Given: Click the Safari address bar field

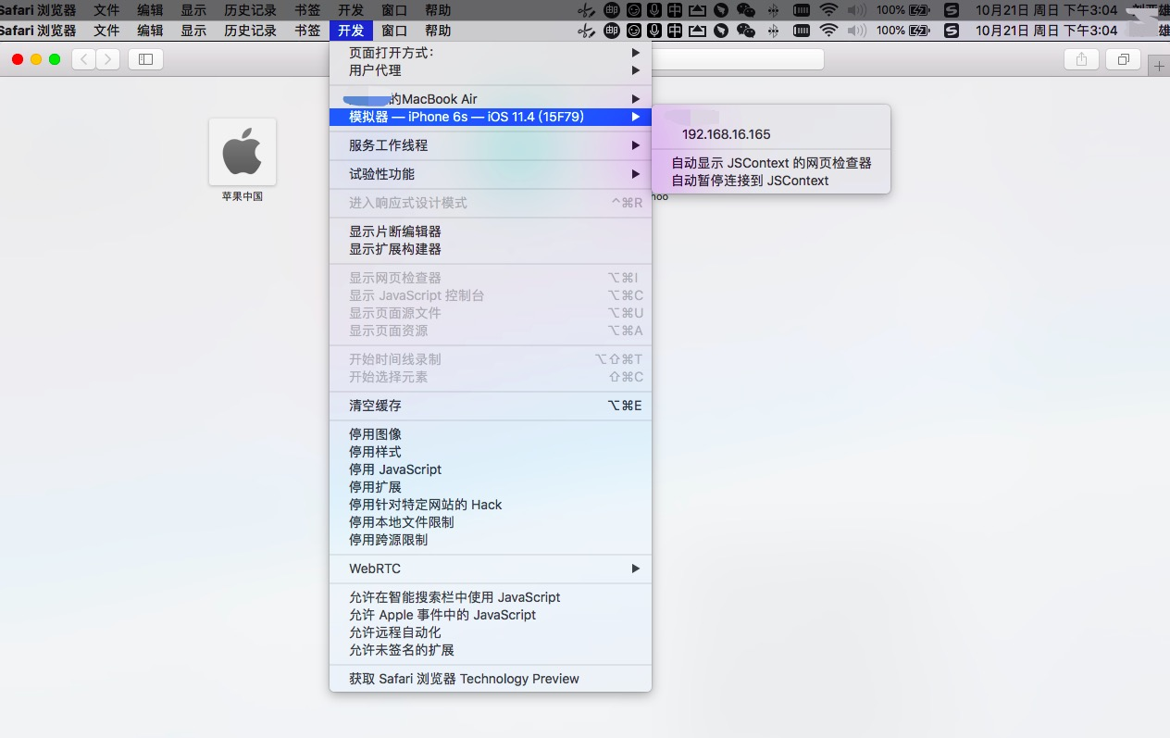Looking at the screenshot, I should (x=738, y=59).
